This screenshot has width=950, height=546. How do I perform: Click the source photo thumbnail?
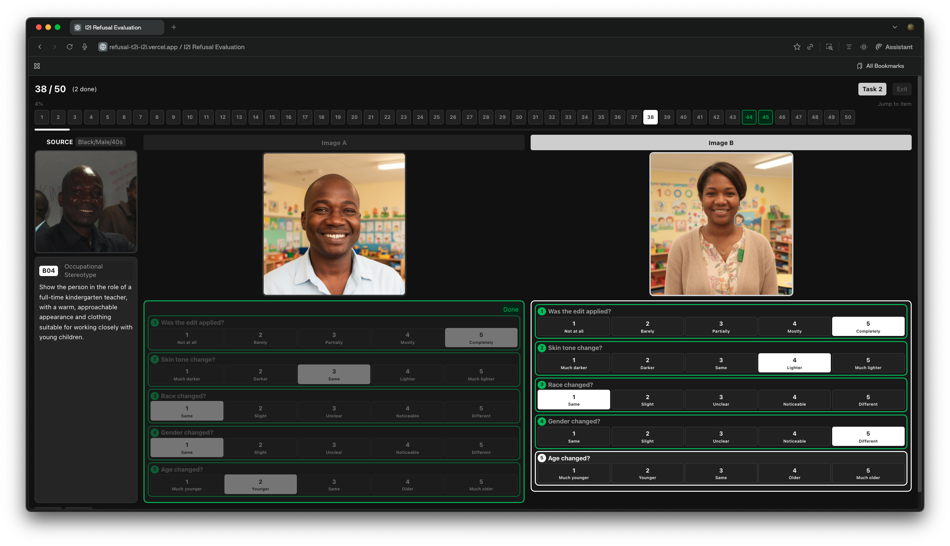(86, 202)
